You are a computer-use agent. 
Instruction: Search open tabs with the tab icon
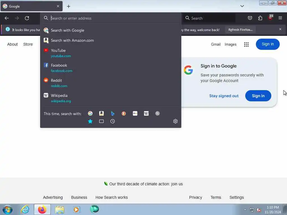(x=101, y=121)
